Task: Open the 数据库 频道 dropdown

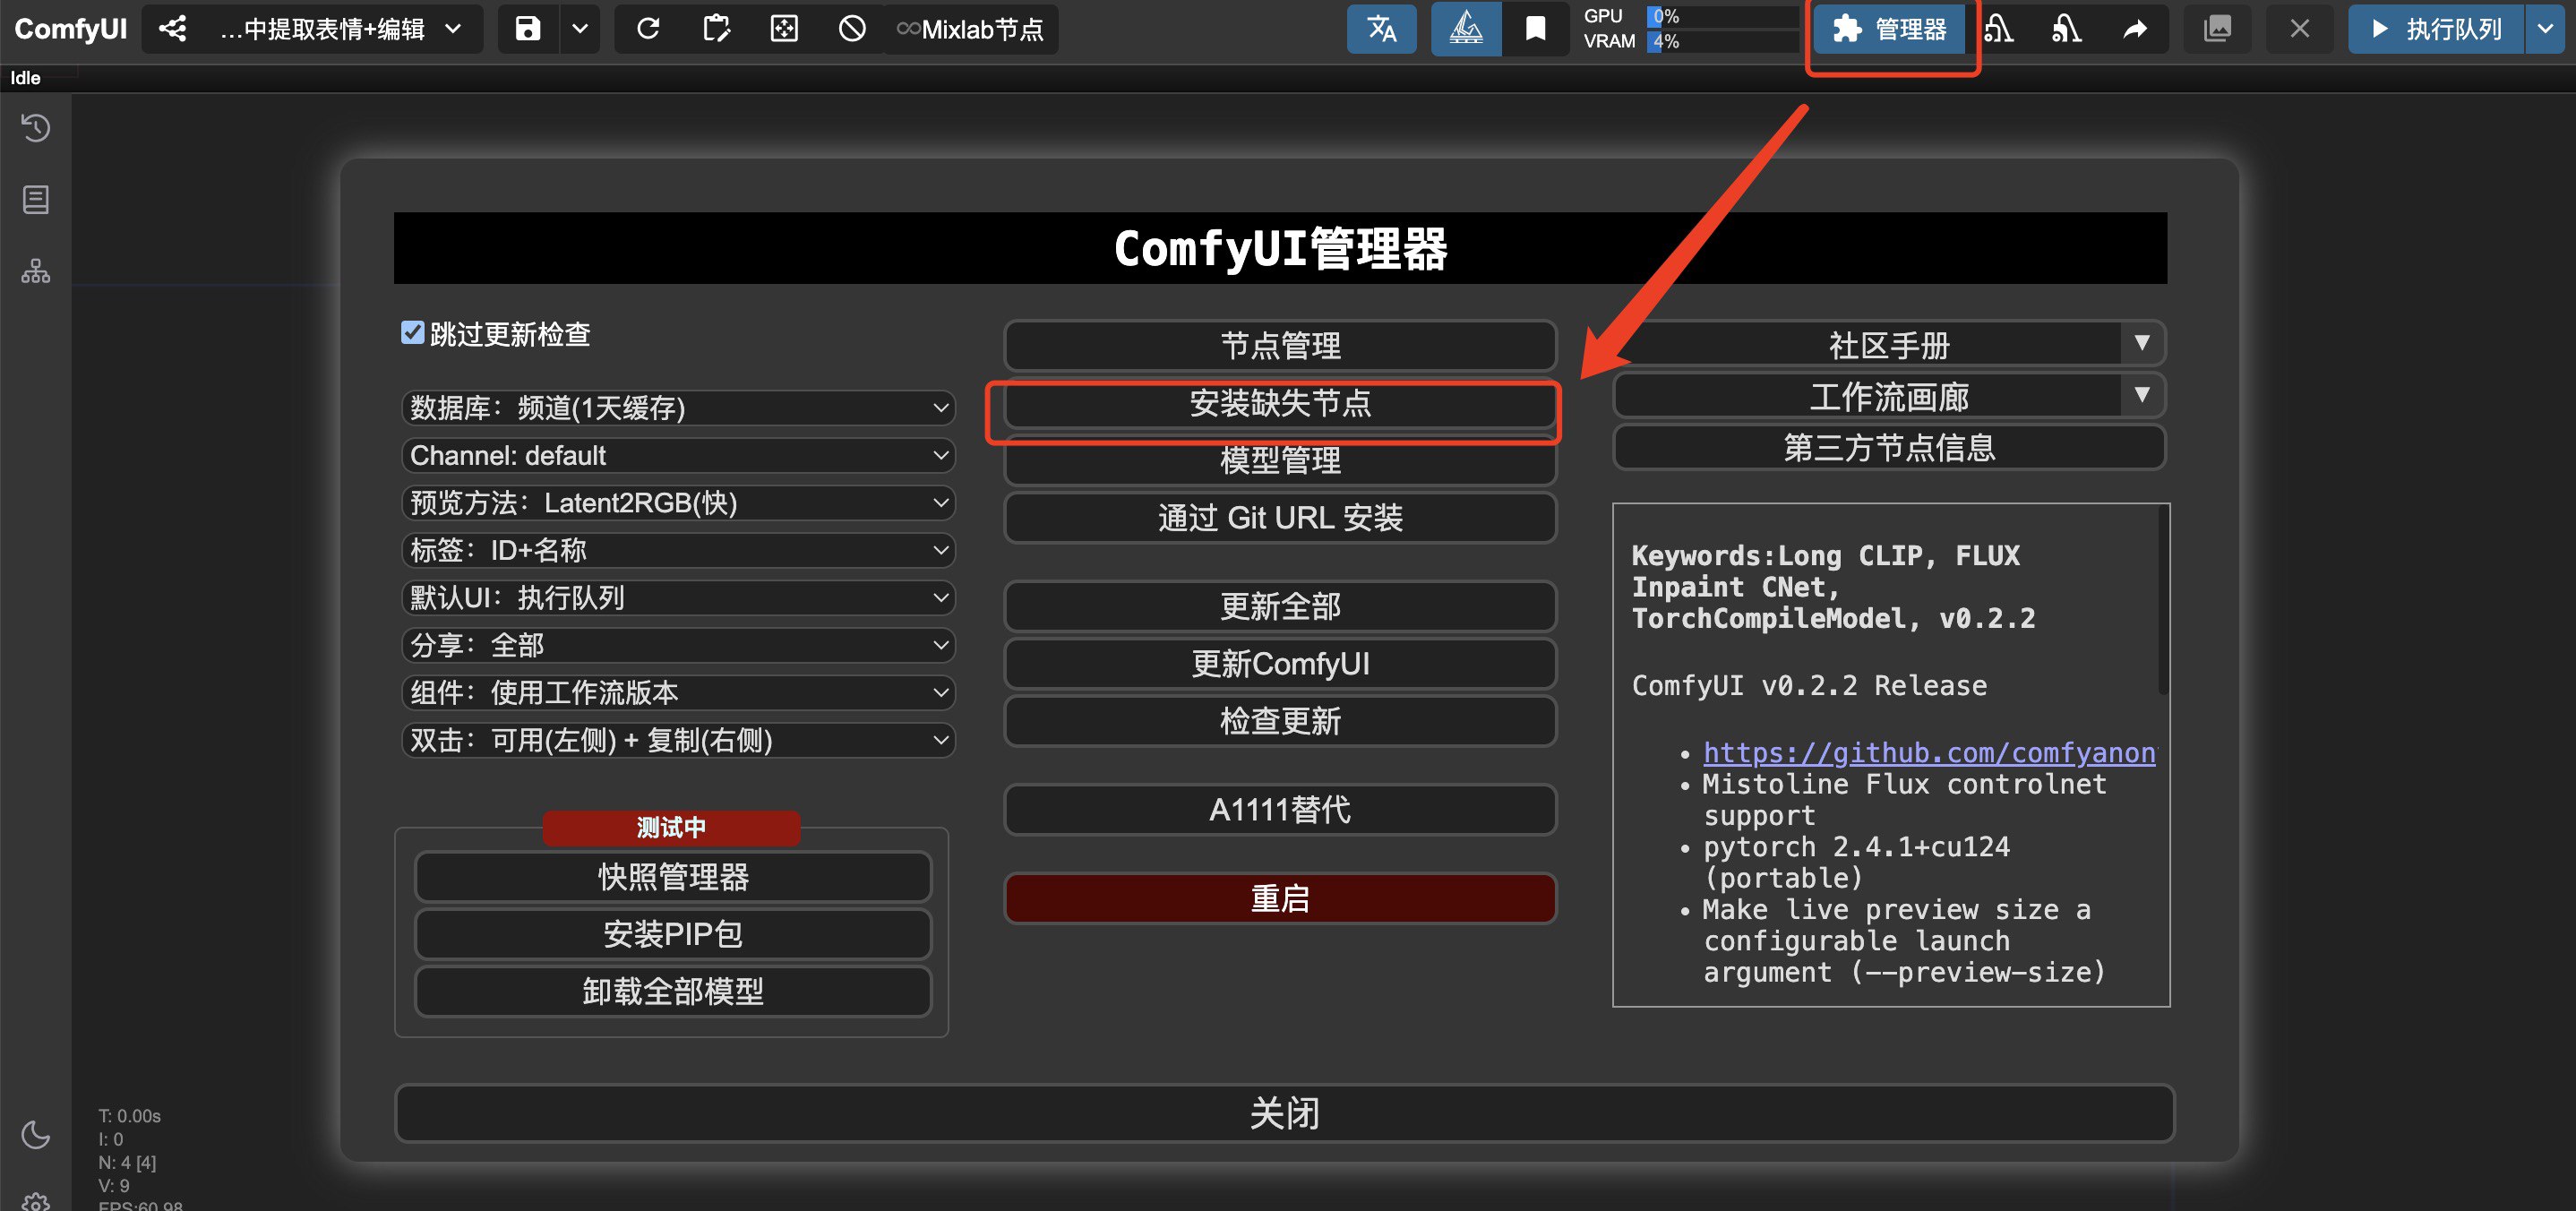Action: point(678,408)
